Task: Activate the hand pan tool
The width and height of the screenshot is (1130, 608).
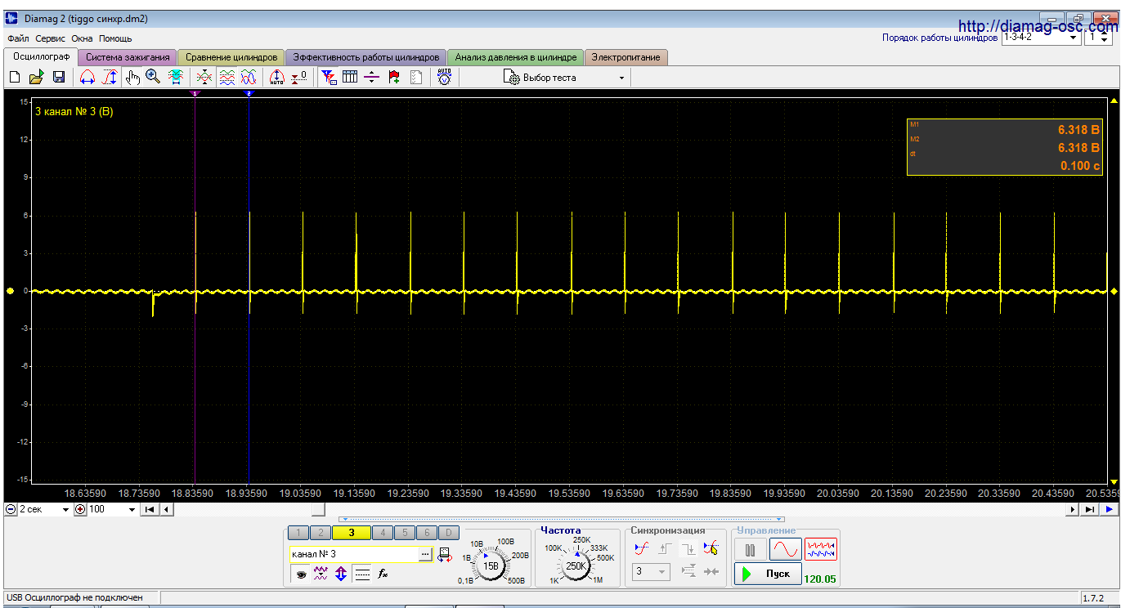Action: [x=132, y=78]
